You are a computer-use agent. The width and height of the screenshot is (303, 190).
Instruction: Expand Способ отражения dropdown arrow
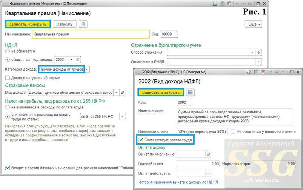click(x=253, y=52)
